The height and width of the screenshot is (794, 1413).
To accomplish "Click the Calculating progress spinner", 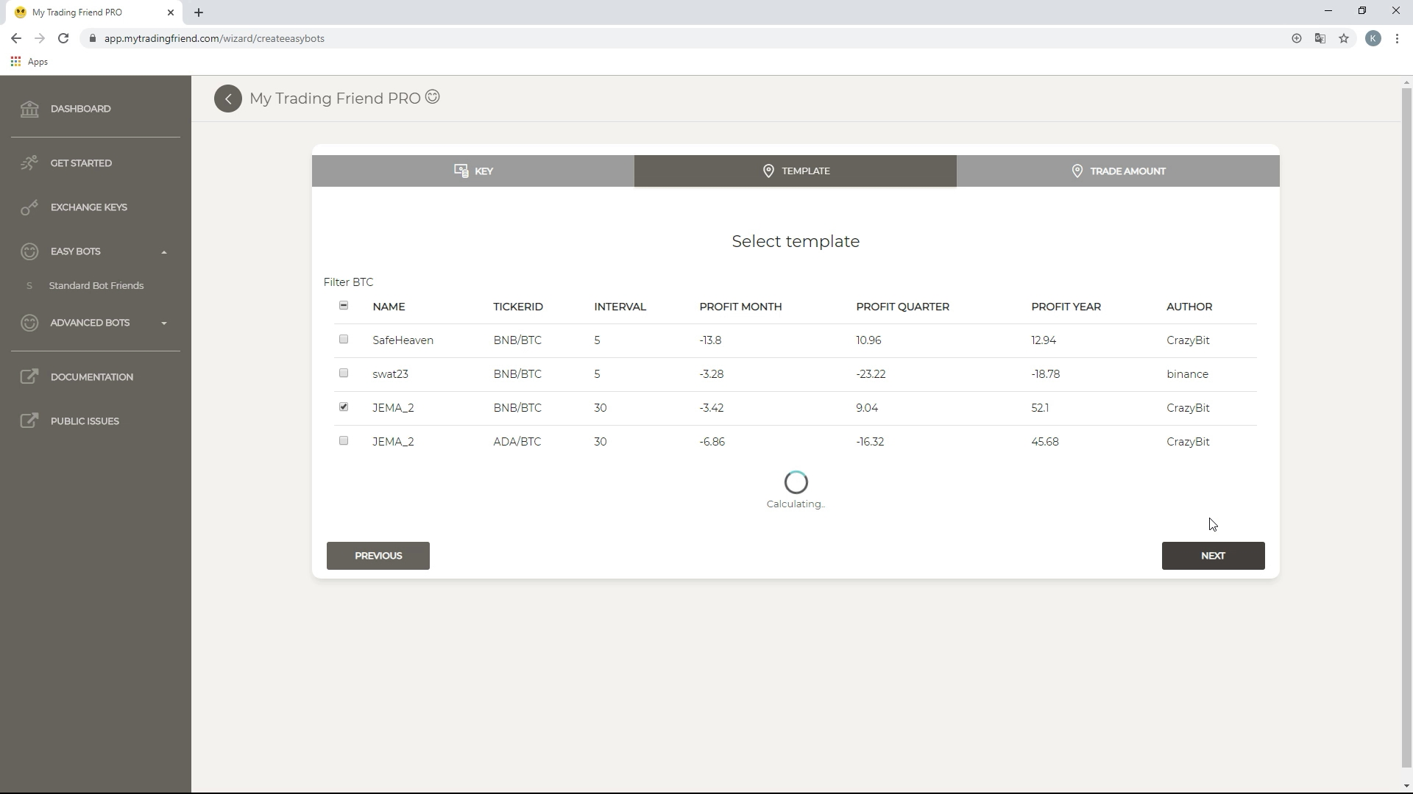I will (x=796, y=481).
